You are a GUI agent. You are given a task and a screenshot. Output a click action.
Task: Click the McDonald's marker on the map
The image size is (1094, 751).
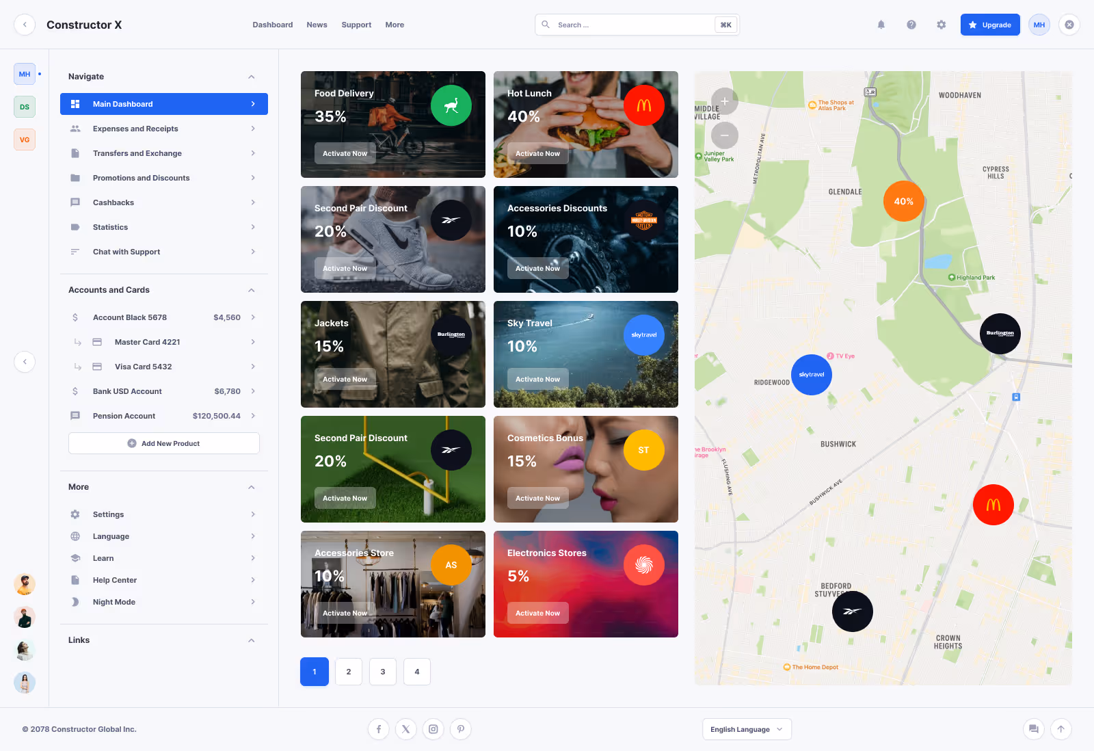click(x=993, y=505)
